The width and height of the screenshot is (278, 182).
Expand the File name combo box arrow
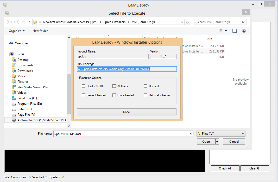point(191,134)
